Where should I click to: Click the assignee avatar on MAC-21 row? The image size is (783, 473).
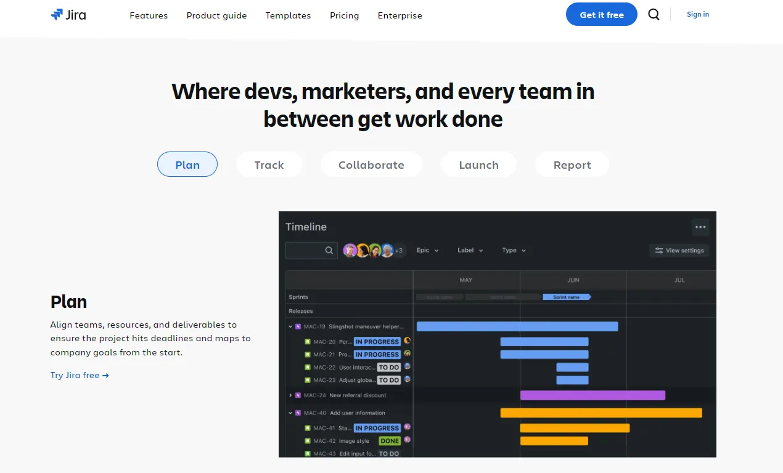(408, 354)
